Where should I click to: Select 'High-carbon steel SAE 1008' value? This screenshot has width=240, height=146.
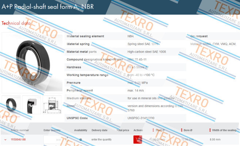click(147, 52)
